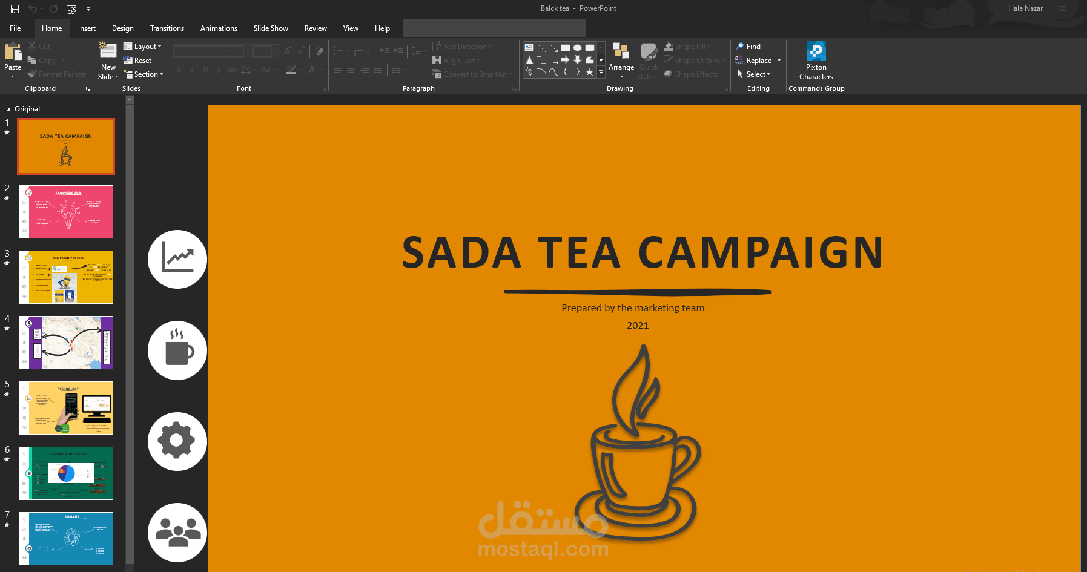The width and height of the screenshot is (1087, 572).
Task: Open the Layout dropdown
Action: 142,47
